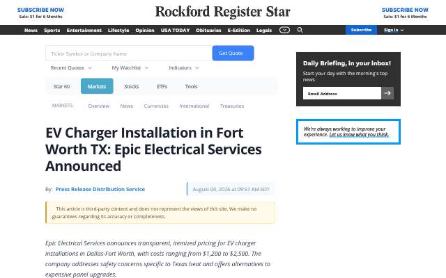Open the ETFs tab

pyautogui.click(x=162, y=86)
